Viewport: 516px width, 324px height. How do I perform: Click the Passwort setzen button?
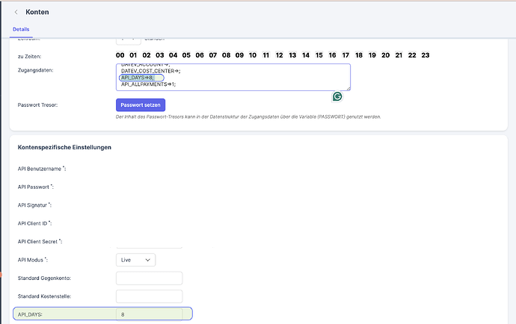click(x=141, y=105)
